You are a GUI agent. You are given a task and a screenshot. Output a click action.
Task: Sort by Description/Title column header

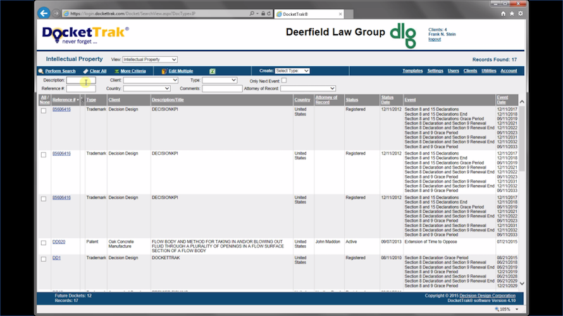[x=168, y=100]
